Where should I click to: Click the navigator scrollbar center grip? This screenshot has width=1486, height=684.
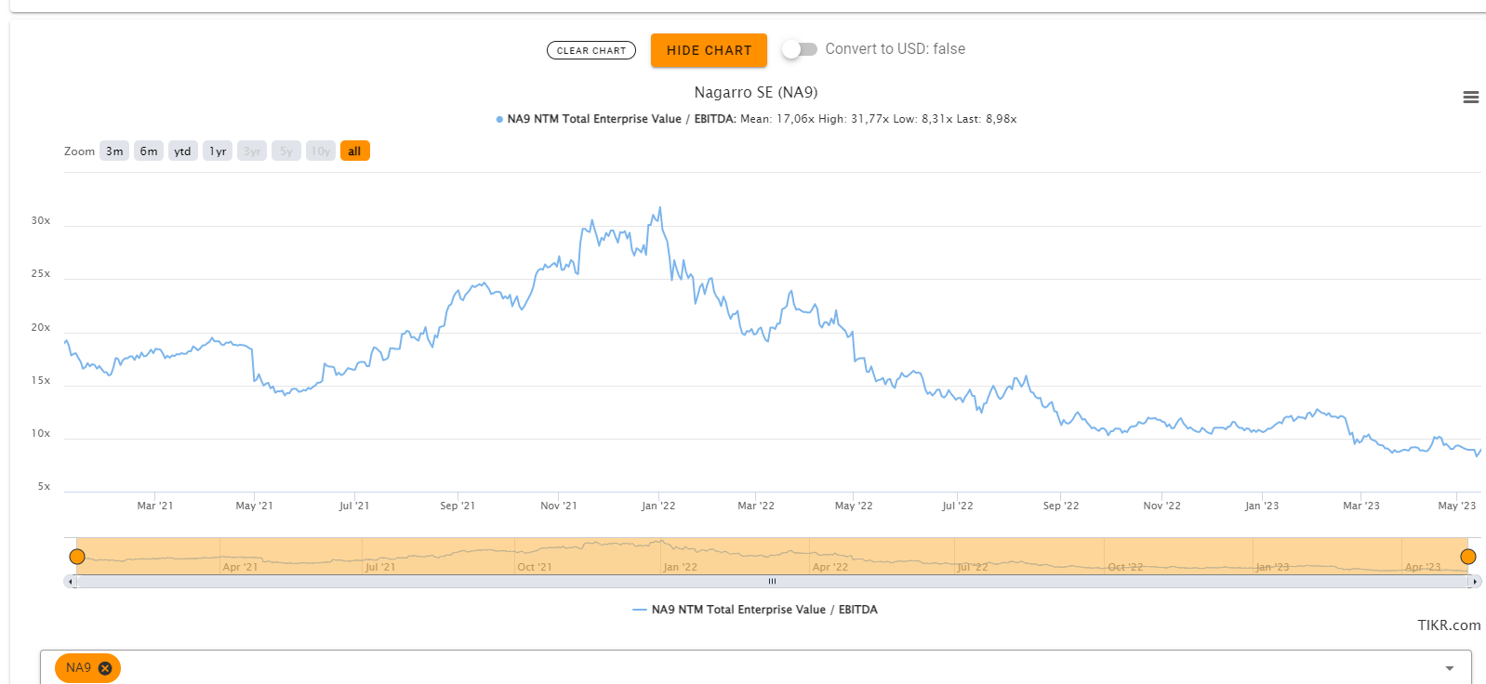pos(772,582)
